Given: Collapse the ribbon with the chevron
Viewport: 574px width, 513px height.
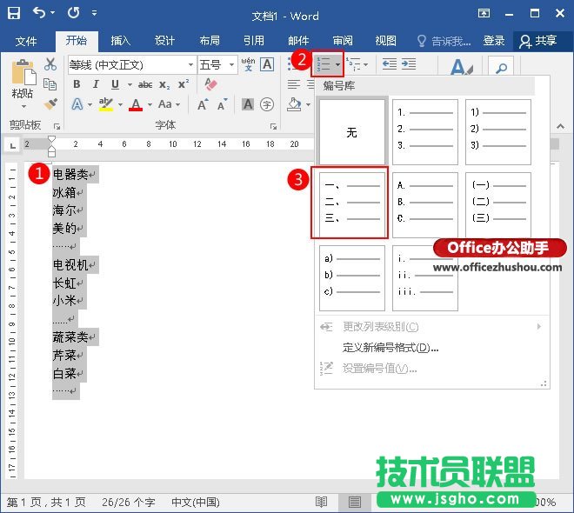Looking at the screenshot, I should click(x=560, y=126).
